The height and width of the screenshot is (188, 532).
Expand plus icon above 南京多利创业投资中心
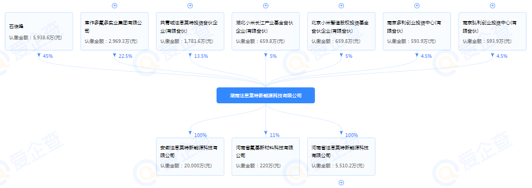tap(417, 5)
